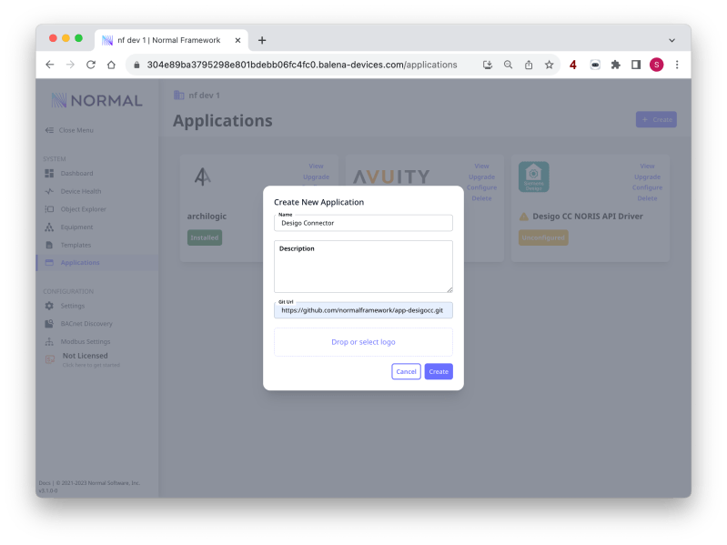Screen dimensions: 727x545
Task: Open Equipment in the sidebar
Action: point(76,227)
